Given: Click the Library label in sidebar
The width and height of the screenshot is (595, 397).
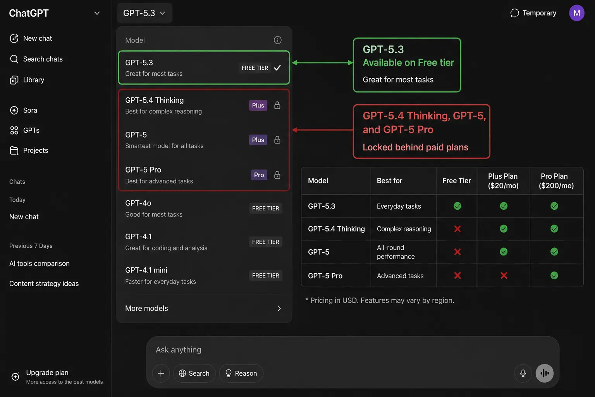Looking at the screenshot, I should pyautogui.click(x=34, y=80).
